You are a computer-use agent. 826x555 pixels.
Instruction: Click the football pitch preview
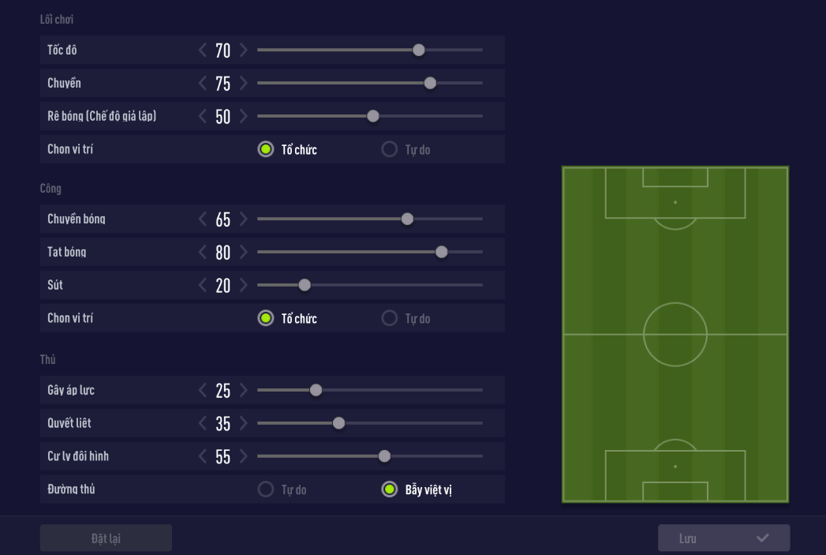[675, 334]
